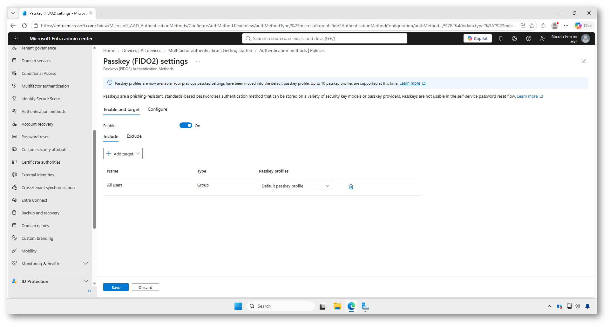The height and width of the screenshot is (327, 610).
Task: Open Custom branding in the sidebar
Action: click(37, 238)
